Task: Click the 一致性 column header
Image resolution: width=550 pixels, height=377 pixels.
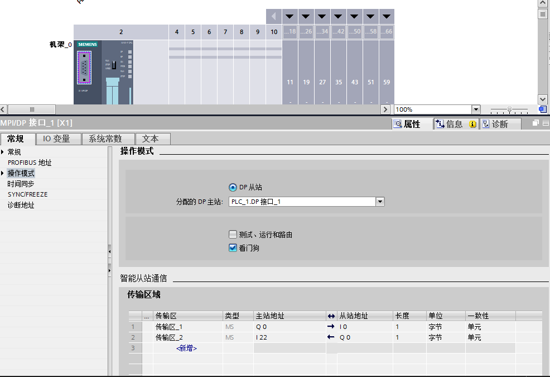Action: [x=490, y=316]
